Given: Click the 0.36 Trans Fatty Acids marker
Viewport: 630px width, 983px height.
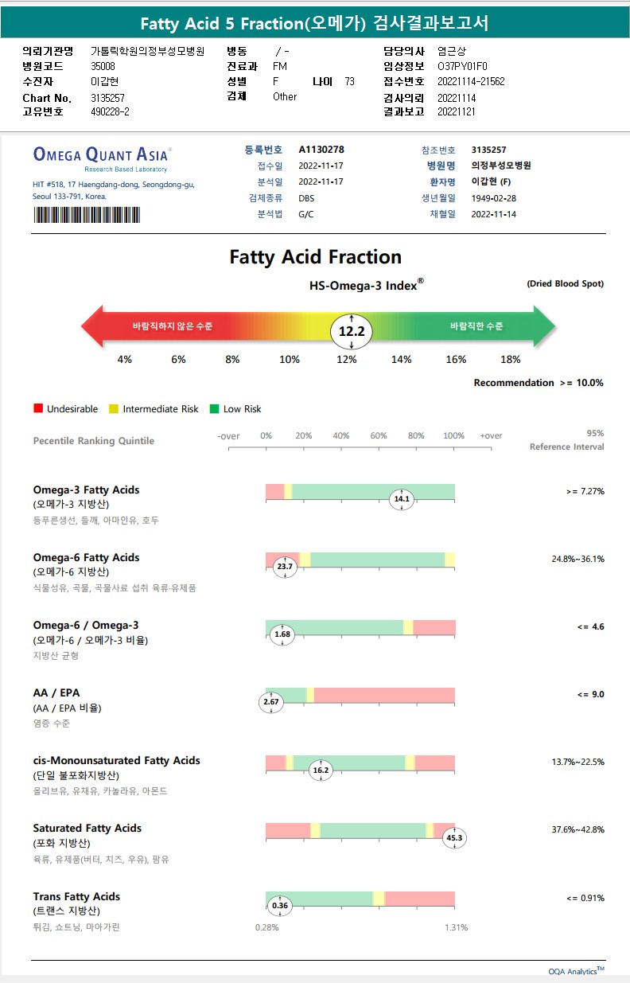Looking at the screenshot, I should pyautogui.click(x=280, y=905).
